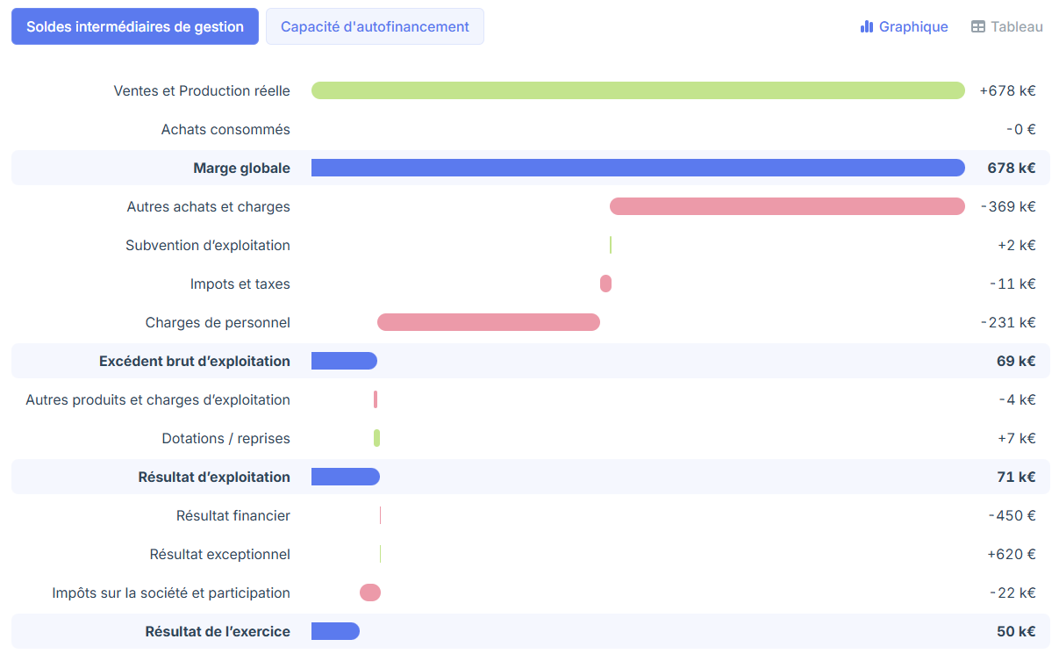Click the '-231 k€' value
Screen dimensions: 1059x668
[x=1008, y=322]
